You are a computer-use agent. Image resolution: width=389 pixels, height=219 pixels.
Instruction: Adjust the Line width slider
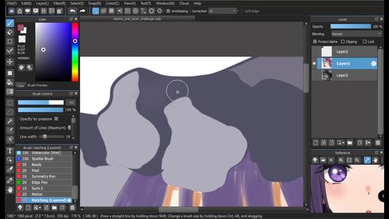(x=51, y=136)
